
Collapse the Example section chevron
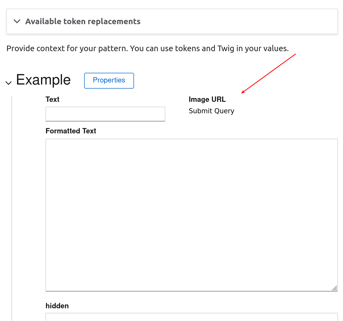[x=9, y=83]
